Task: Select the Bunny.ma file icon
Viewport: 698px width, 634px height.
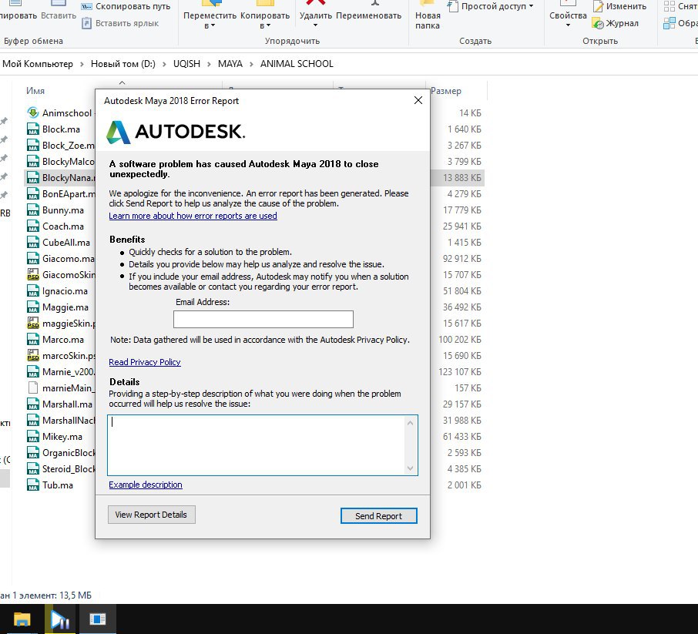Action: 33,210
